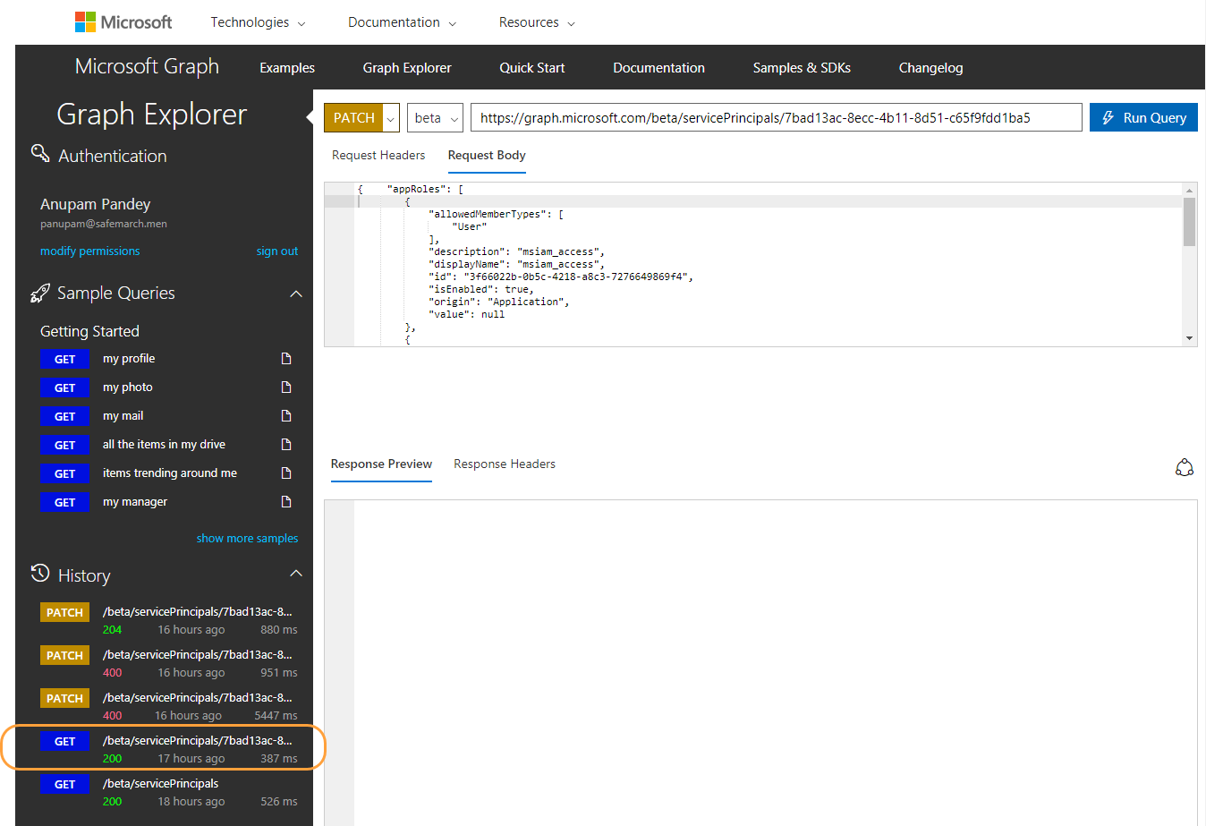Open docs icon for my mail query
The image size is (1206, 826).
286,416
